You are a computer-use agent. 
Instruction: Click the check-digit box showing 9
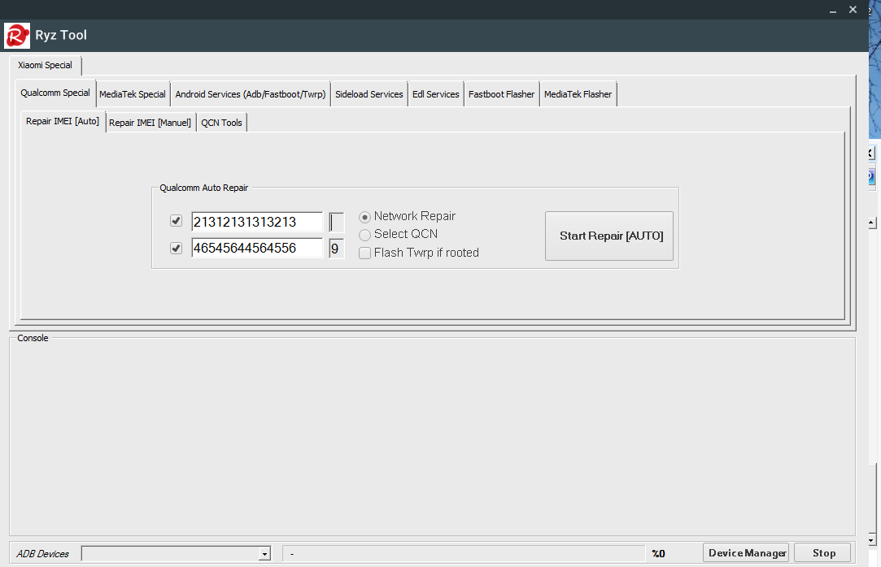[337, 249]
